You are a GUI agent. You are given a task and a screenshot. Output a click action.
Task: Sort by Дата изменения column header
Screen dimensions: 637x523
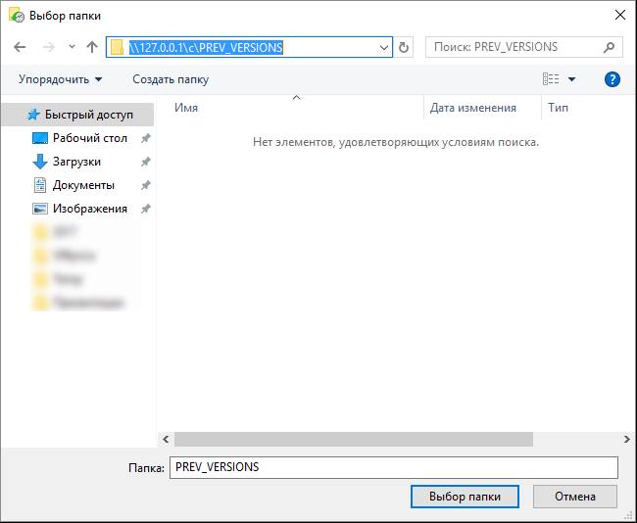(472, 108)
